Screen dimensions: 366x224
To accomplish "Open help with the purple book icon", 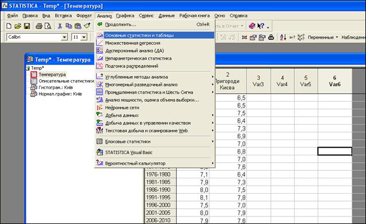I will point(252,26).
